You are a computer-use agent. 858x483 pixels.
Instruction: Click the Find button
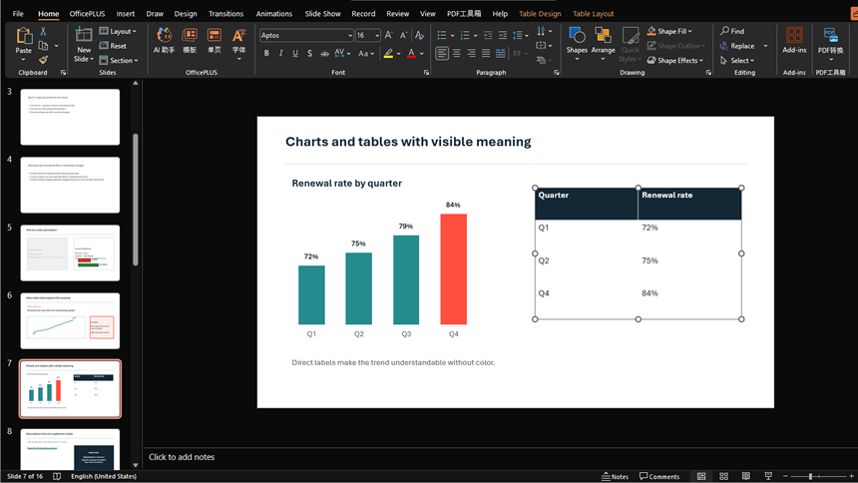732,31
